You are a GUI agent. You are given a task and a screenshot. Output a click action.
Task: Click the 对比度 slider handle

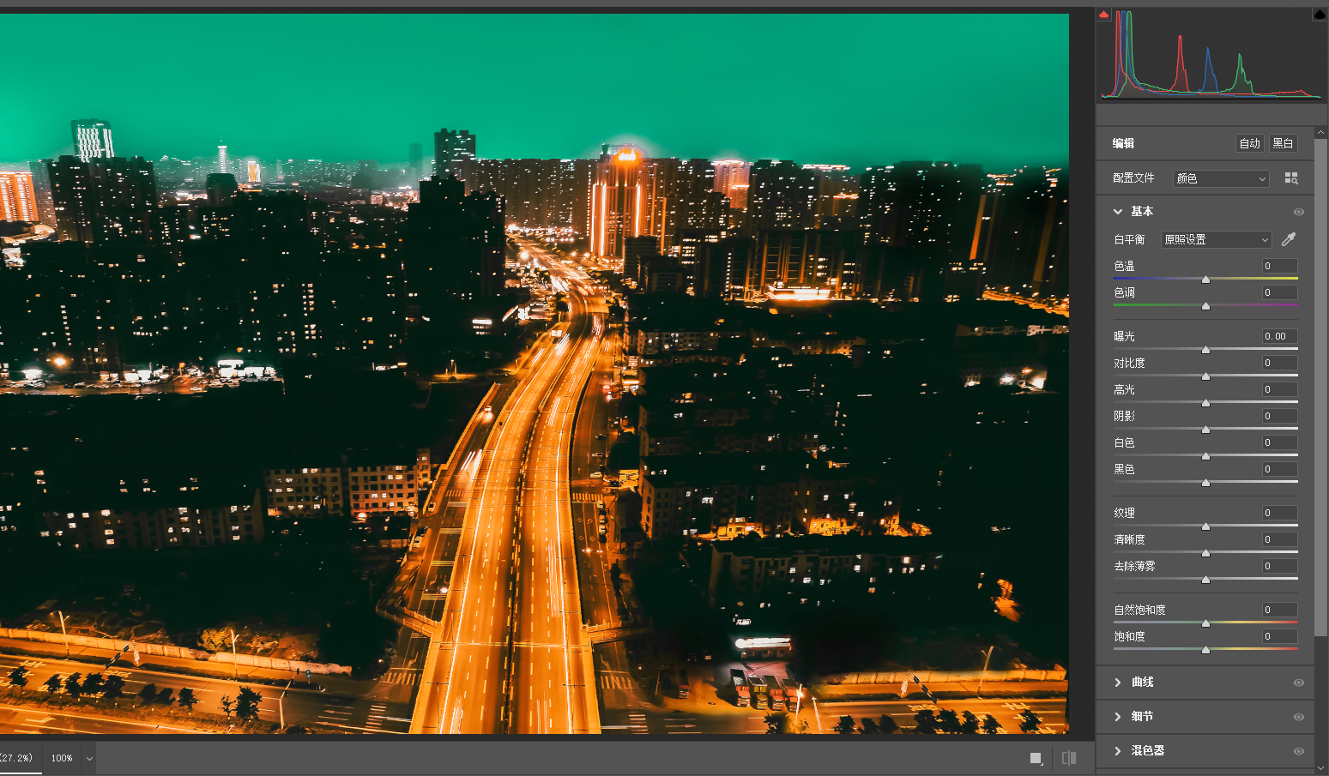coord(1205,376)
